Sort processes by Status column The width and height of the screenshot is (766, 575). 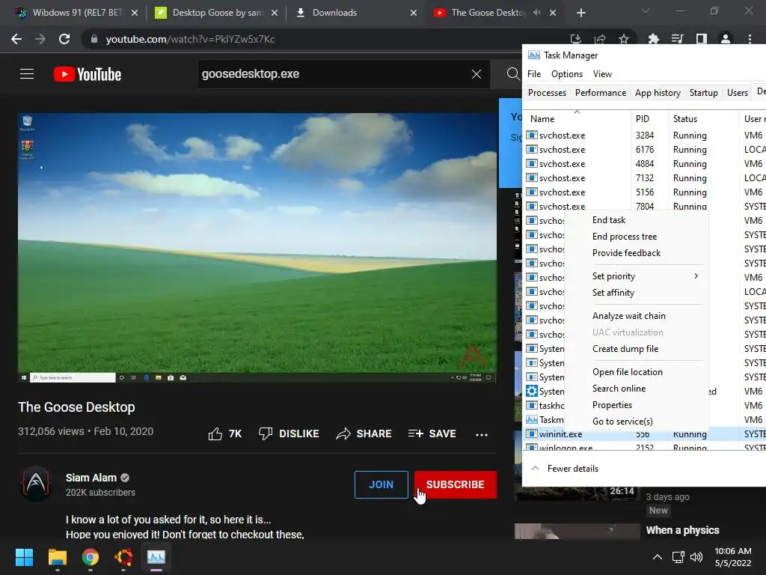coord(703,119)
